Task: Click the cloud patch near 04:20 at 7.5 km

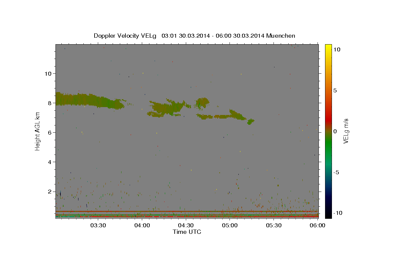Action: [167, 108]
